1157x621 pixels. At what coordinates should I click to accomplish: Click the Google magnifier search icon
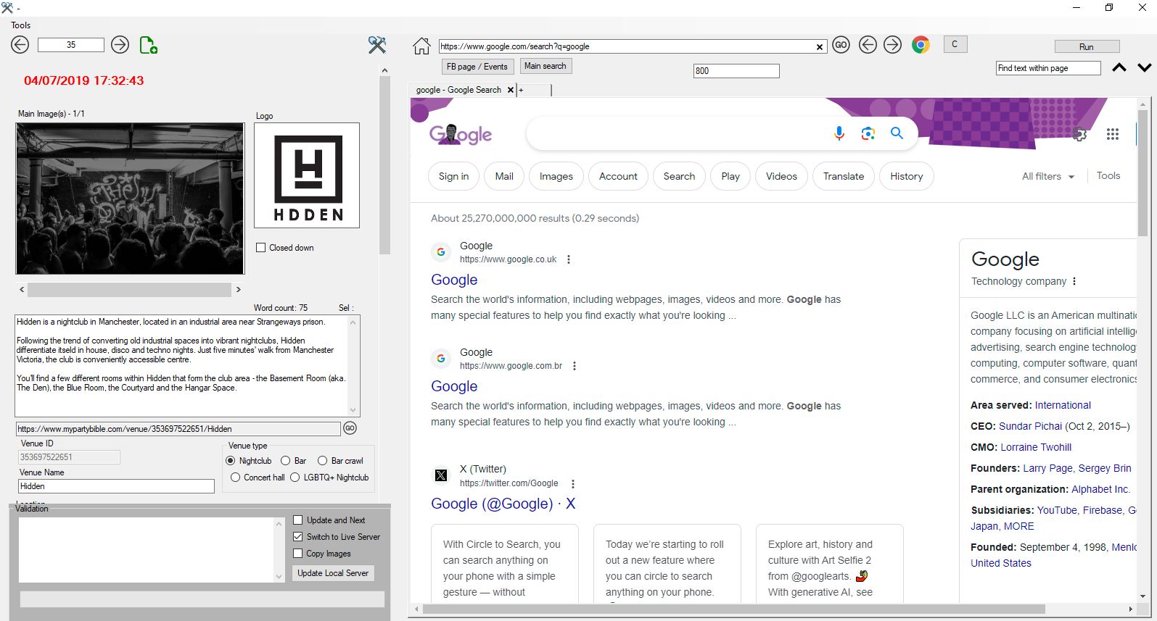897,133
